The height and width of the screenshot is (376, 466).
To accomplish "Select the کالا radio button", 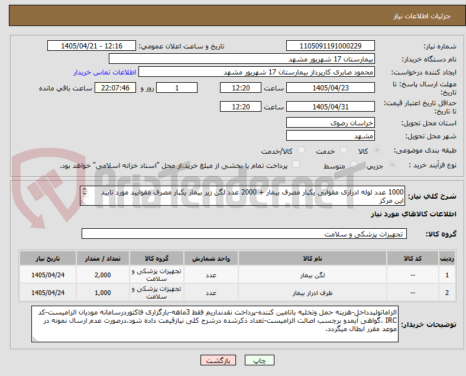I will coord(377,150).
